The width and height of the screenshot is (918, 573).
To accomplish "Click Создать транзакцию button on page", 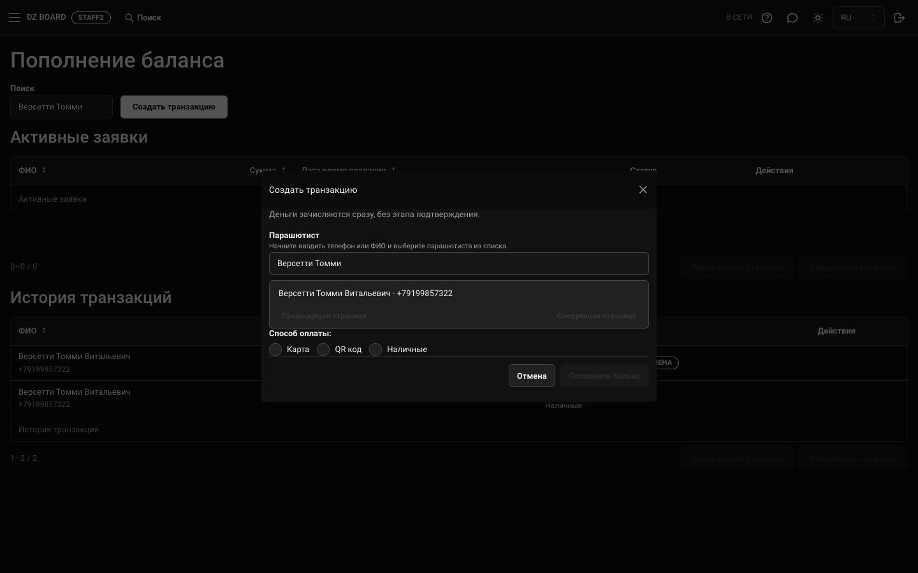I will [x=174, y=107].
